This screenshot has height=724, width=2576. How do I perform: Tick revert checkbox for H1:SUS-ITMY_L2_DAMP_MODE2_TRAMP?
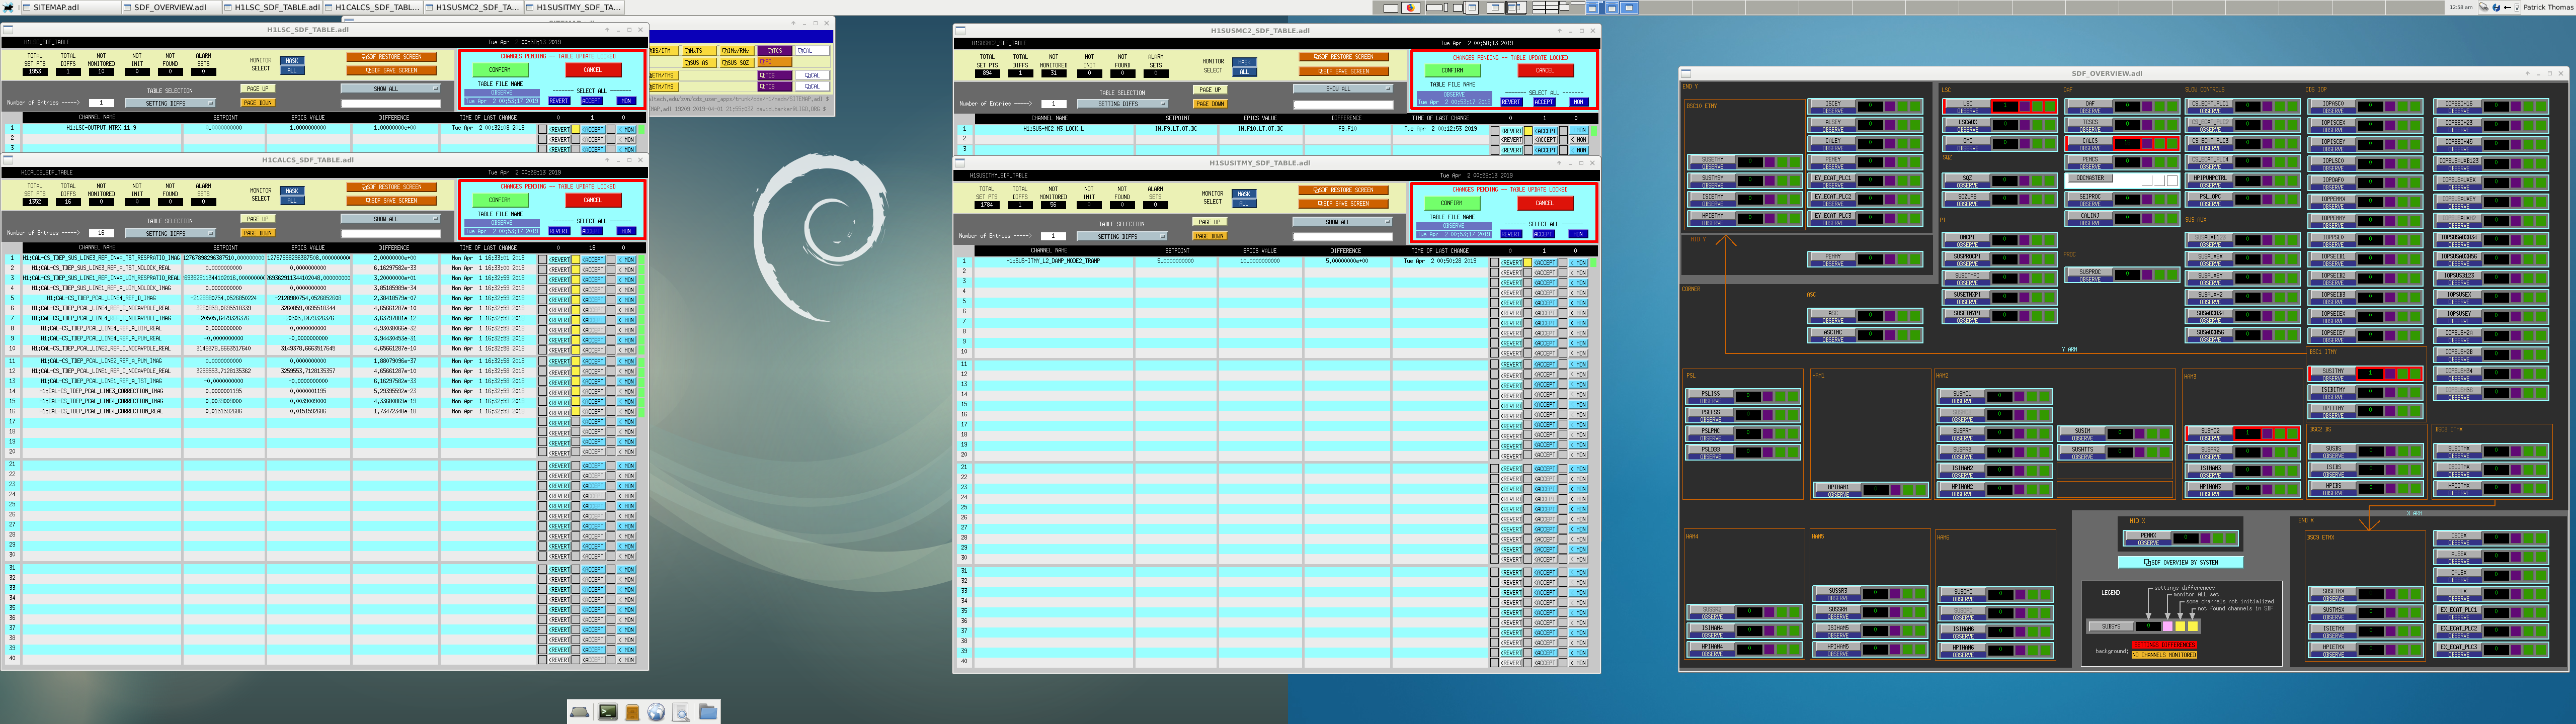[1495, 262]
